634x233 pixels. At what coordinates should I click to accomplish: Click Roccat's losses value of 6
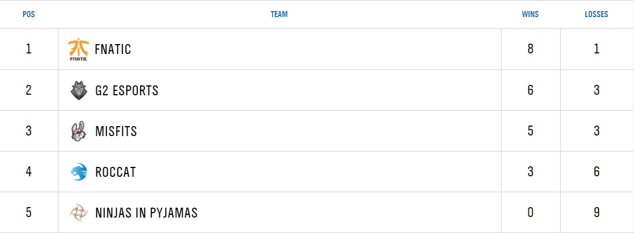tap(596, 172)
